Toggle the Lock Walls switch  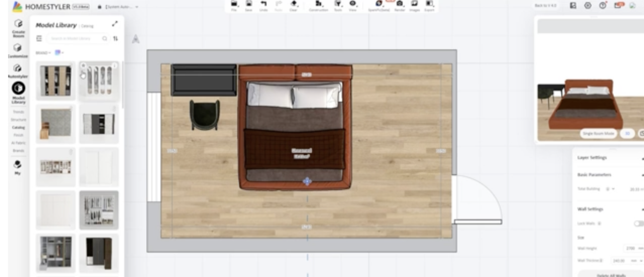point(639,223)
